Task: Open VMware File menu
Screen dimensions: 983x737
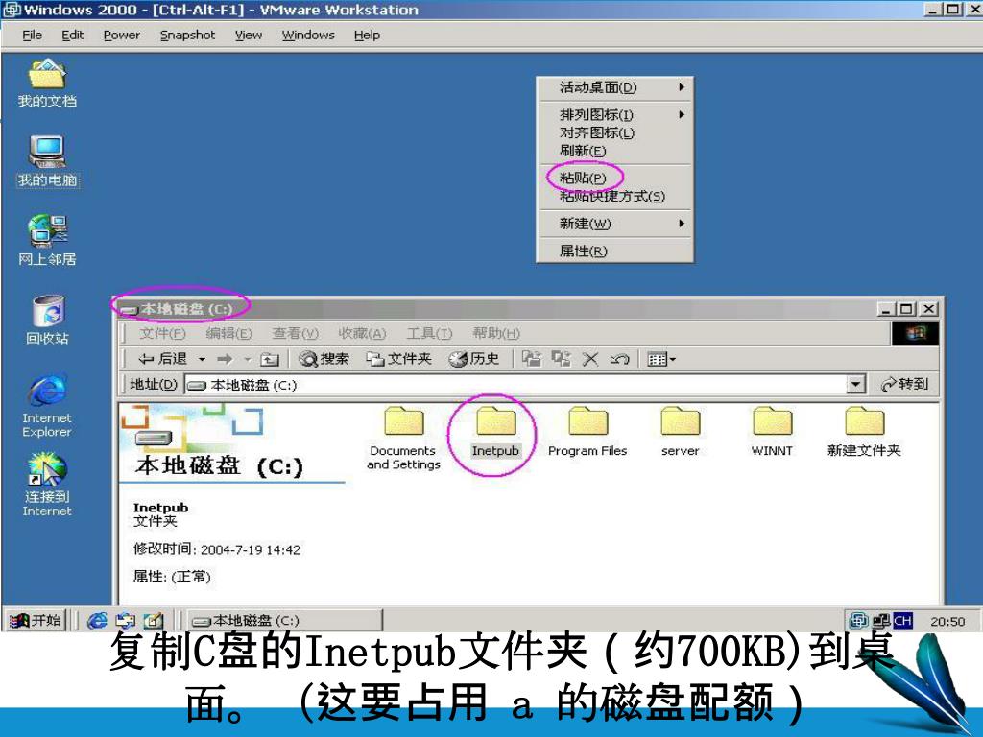Action: [x=32, y=36]
